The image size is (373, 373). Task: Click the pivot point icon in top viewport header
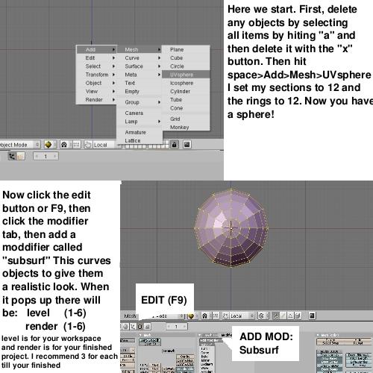64,145
